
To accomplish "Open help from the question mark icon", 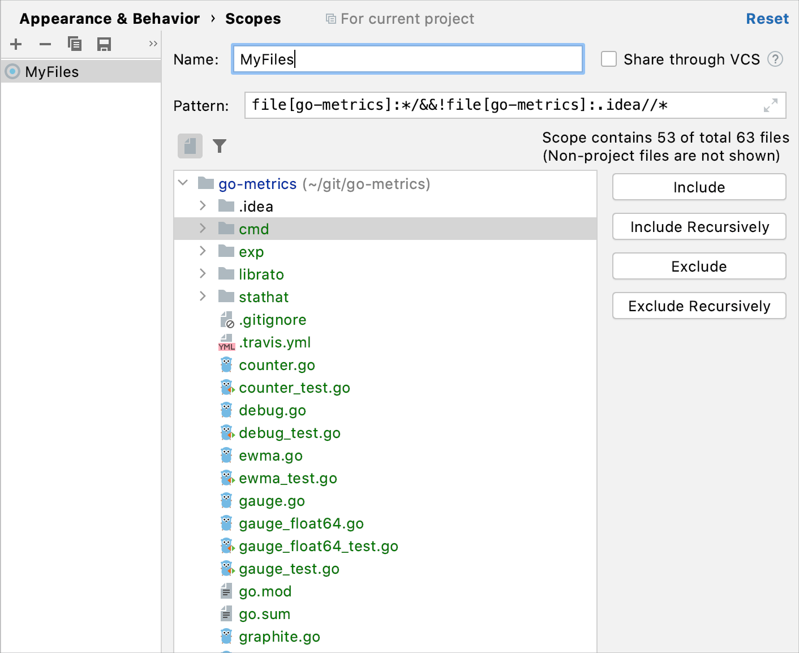I will [x=775, y=59].
